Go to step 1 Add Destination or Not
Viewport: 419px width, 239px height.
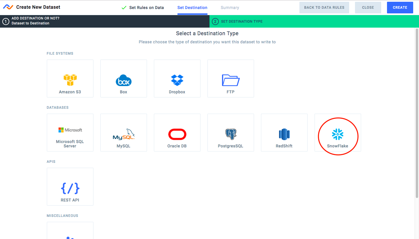105,21
